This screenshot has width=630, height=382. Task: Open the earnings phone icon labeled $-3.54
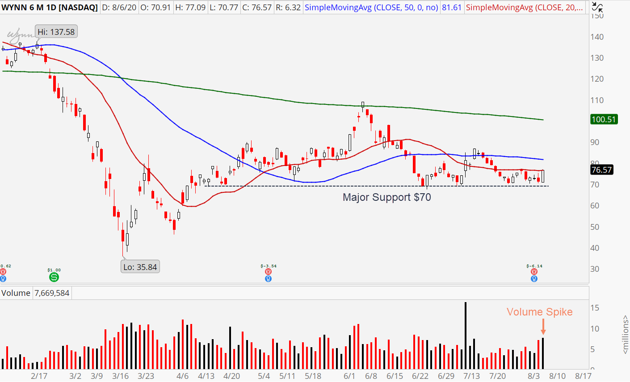268,272
